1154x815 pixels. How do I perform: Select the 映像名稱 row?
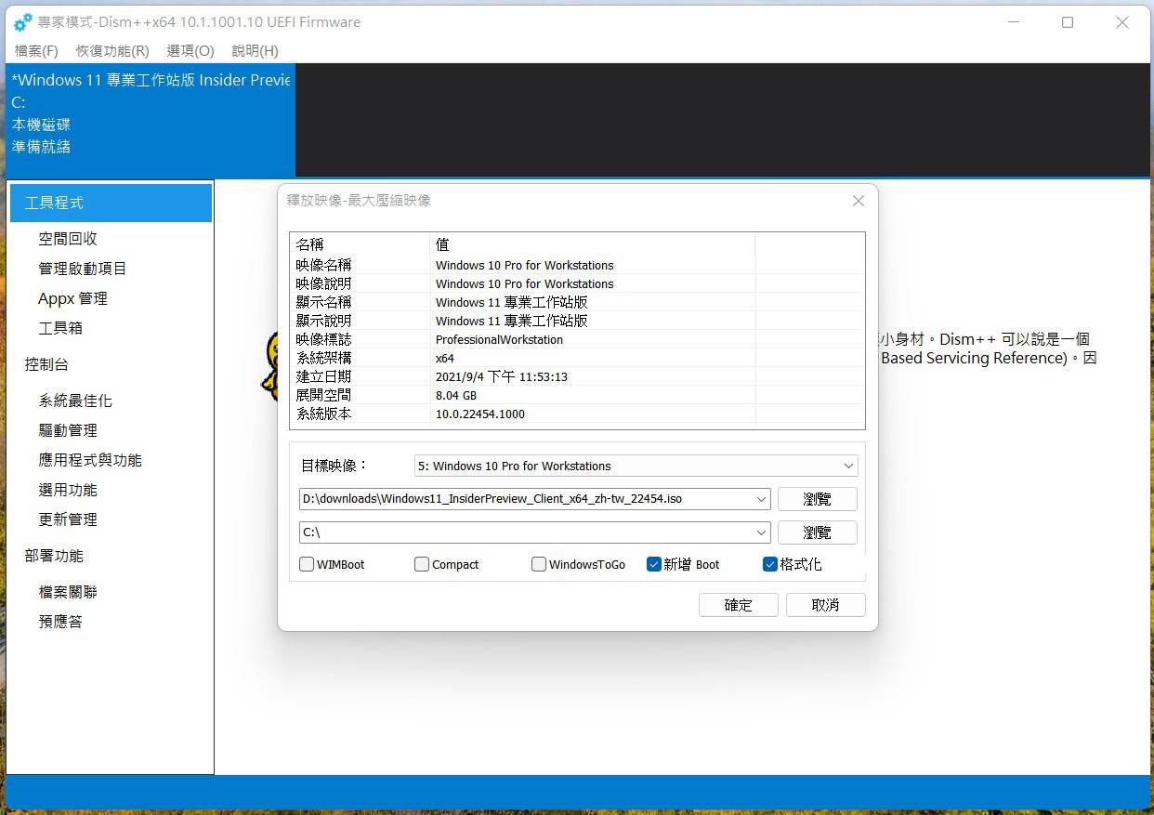point(577,265)
